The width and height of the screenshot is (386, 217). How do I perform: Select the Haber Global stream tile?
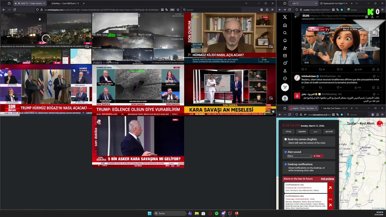pyautogui.click(x=138, y=90)
